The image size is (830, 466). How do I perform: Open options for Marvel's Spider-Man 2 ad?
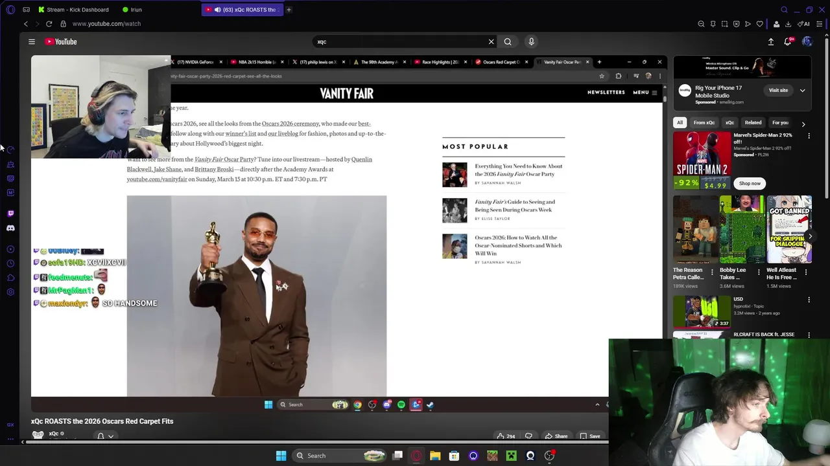[809, 136]
